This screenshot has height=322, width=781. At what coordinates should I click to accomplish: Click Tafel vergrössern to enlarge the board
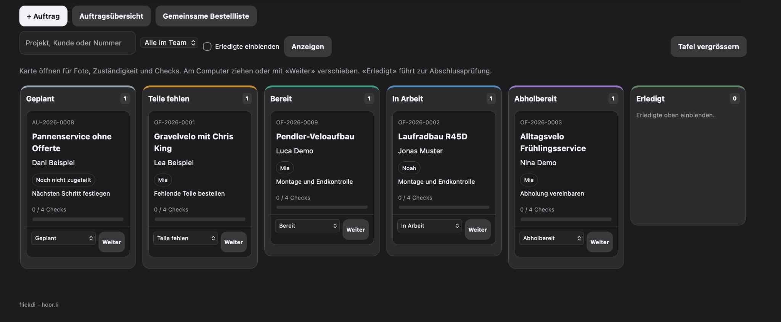708,47
